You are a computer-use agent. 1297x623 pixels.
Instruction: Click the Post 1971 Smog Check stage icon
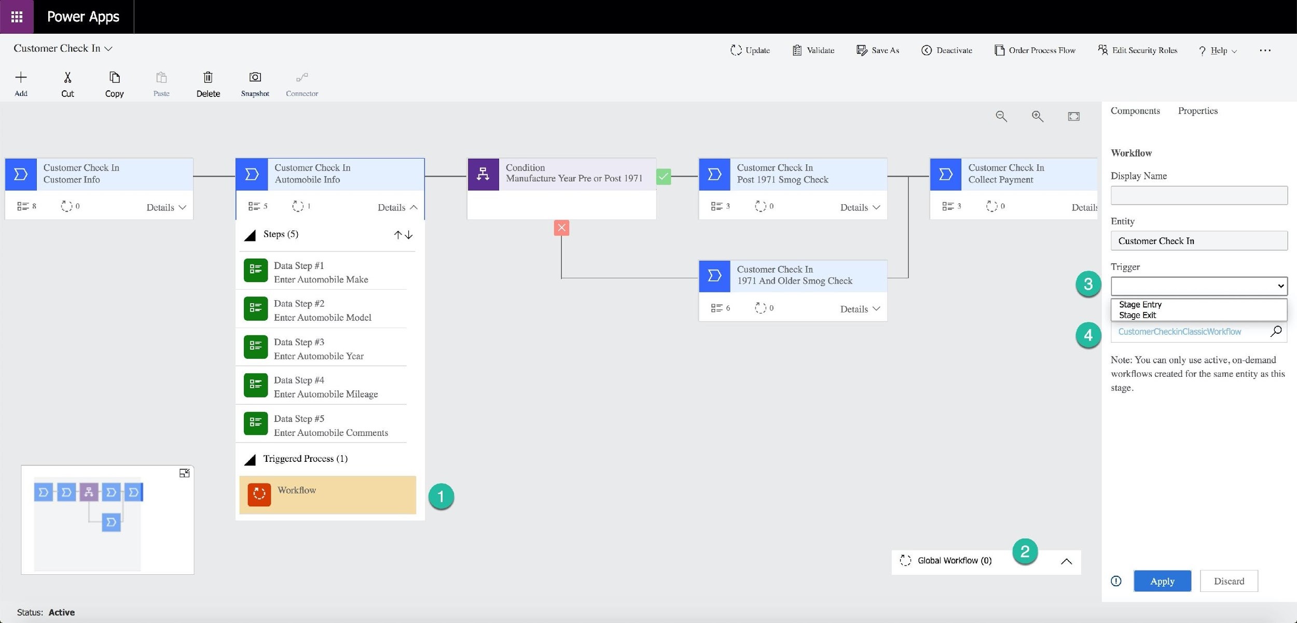click(x=714, y=174)
